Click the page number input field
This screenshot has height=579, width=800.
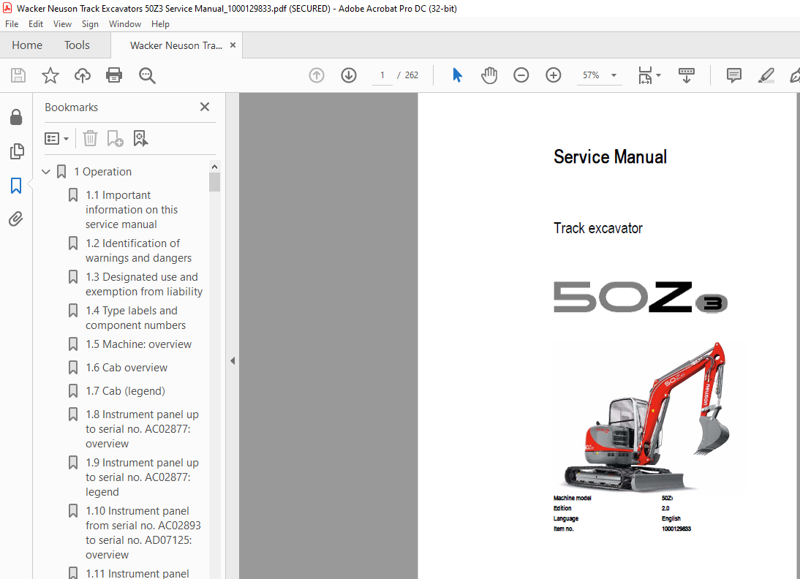point(382,75)
